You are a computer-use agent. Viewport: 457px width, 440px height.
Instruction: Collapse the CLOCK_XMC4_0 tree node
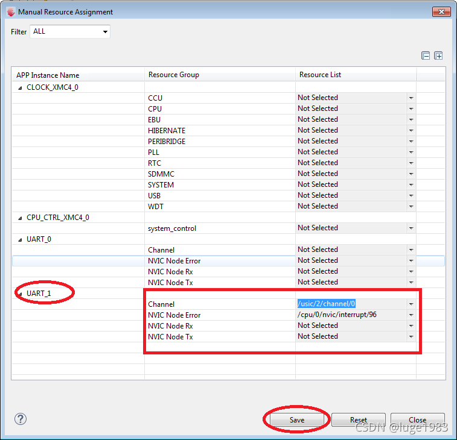pyautogui.click(x=20, y=88)
